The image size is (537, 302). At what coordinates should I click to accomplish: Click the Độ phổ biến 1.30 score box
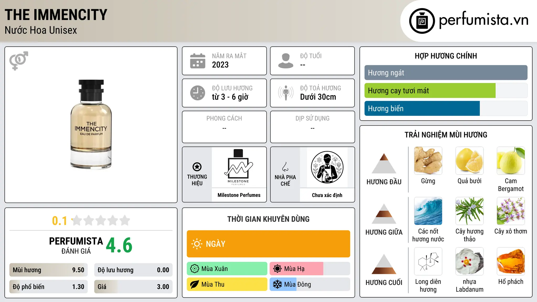tap(49, 287)
